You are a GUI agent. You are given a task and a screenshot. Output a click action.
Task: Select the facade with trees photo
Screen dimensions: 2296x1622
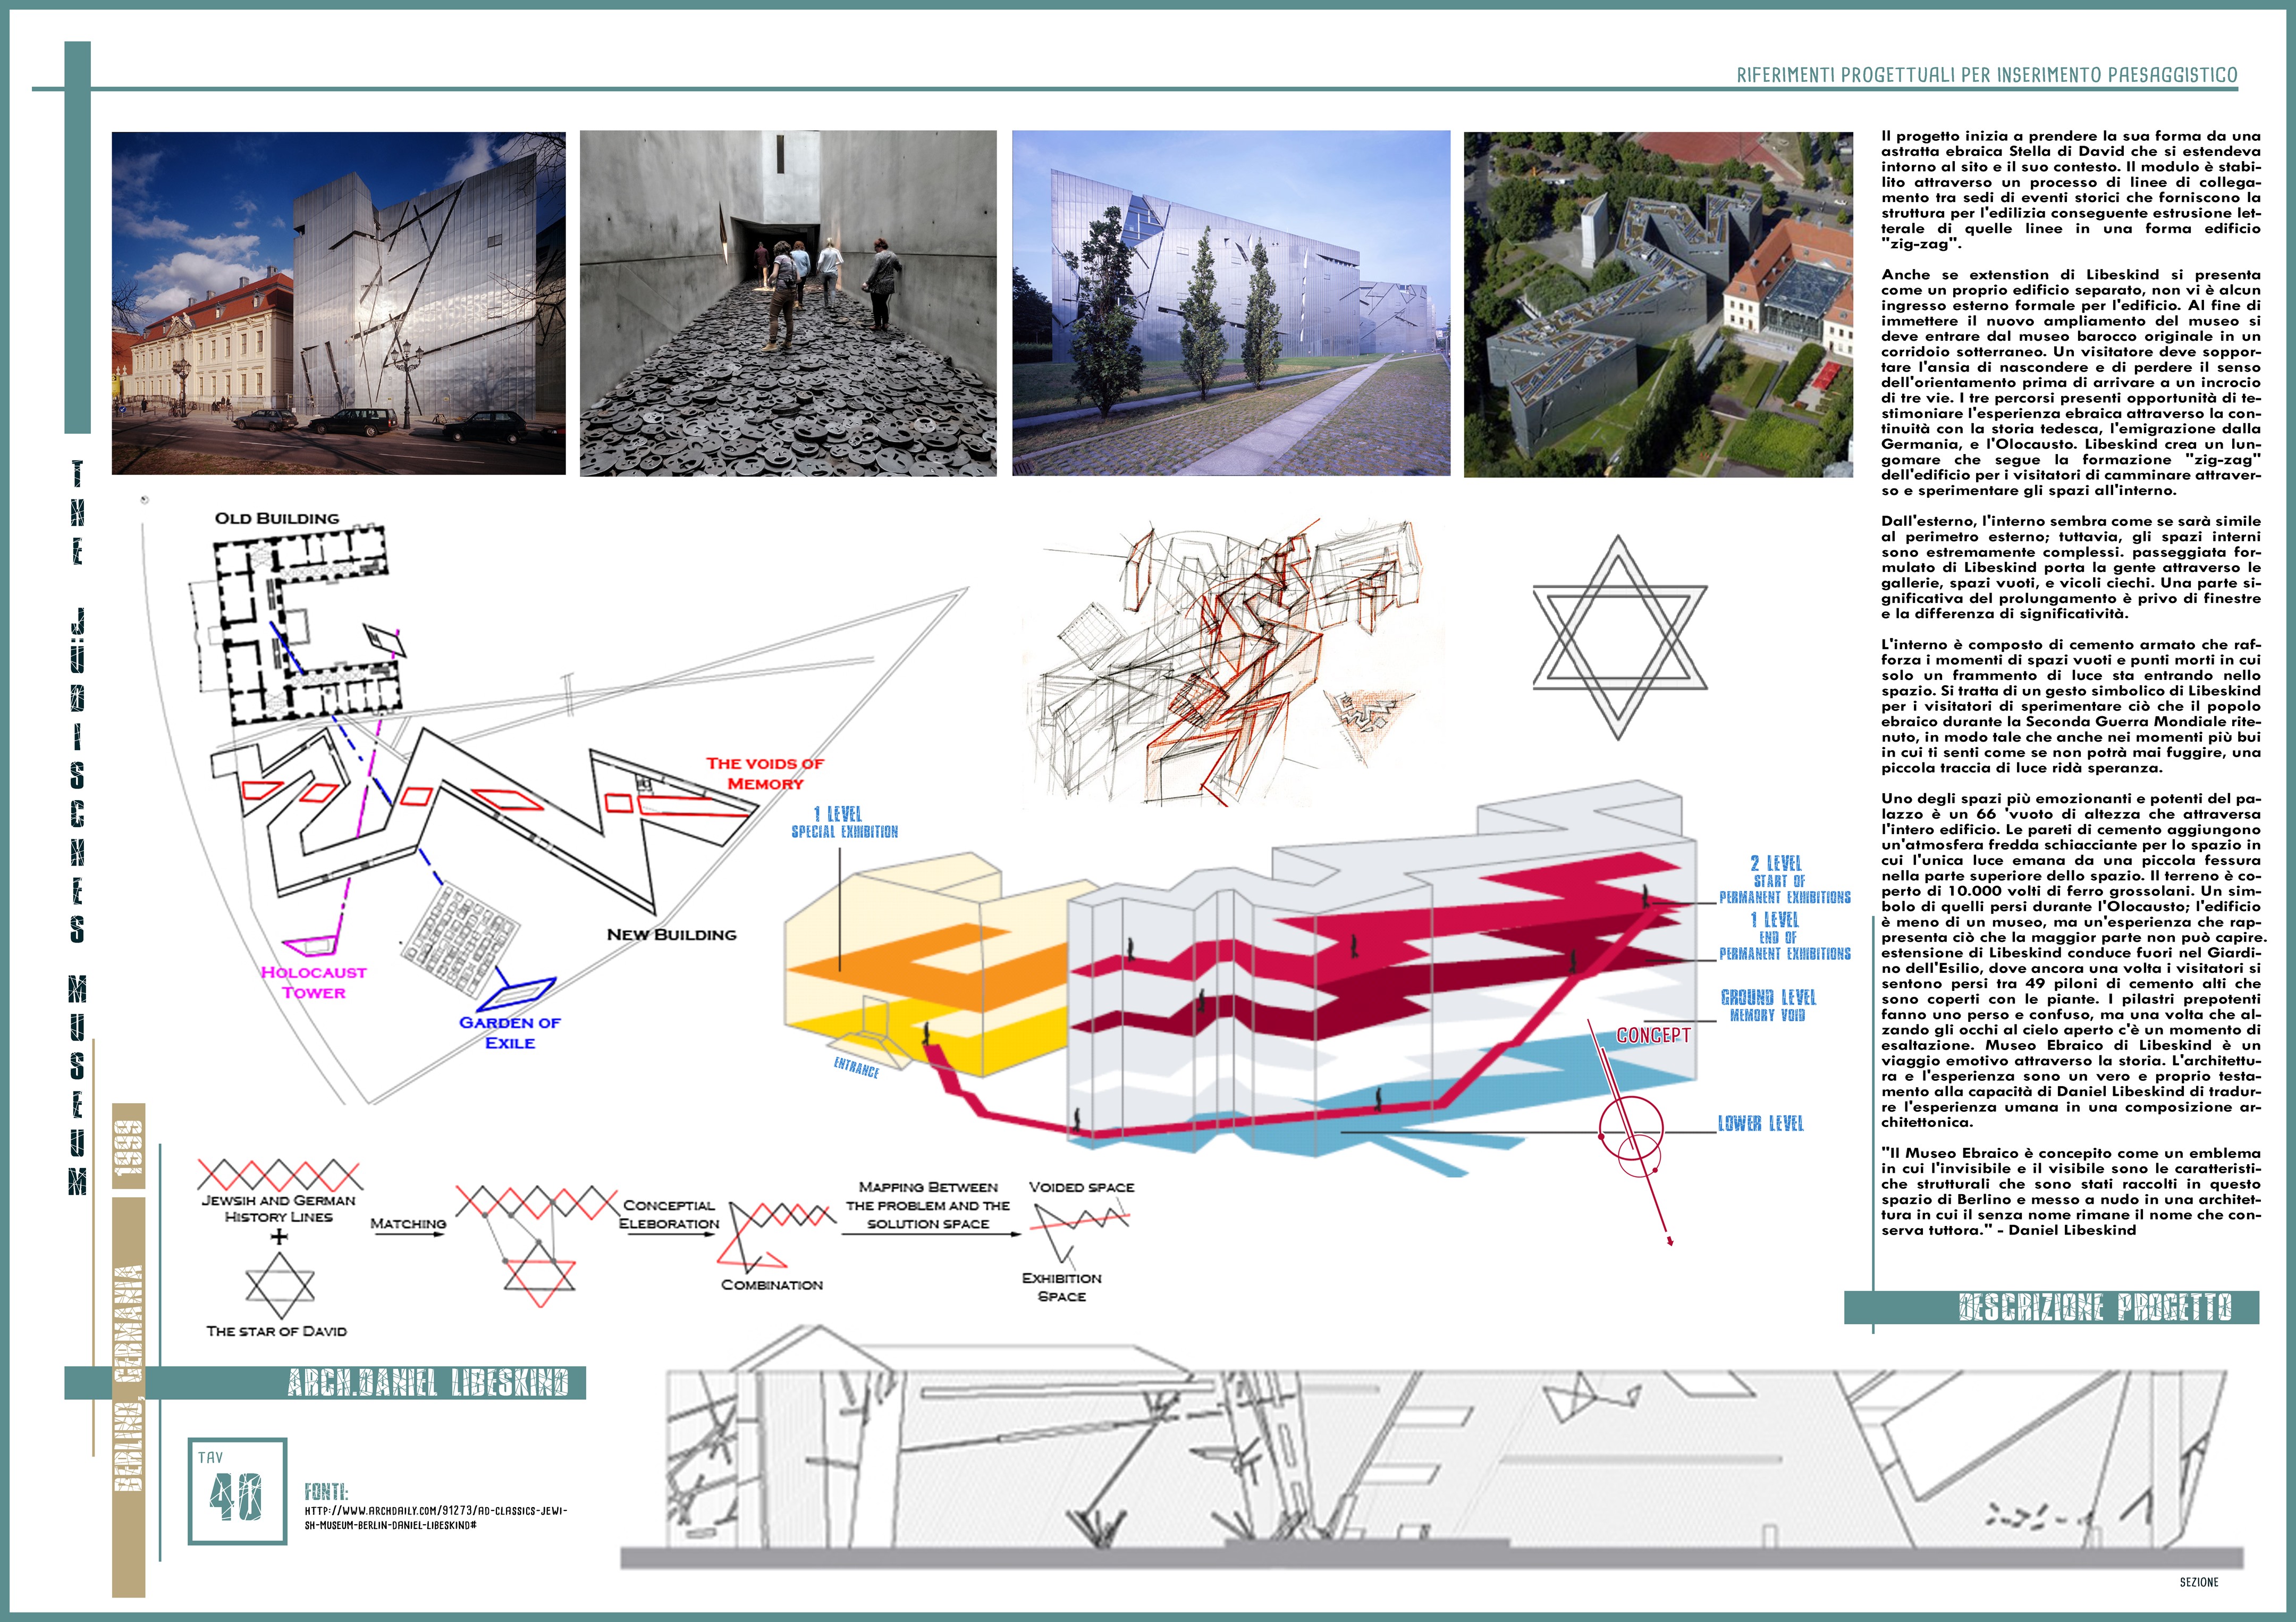pos(1231,303)
